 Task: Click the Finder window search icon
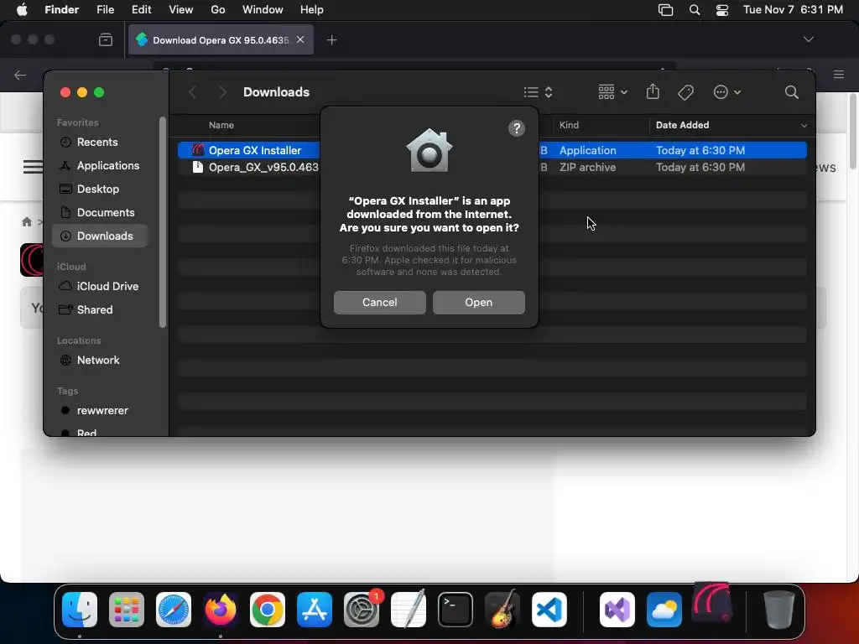791,92
